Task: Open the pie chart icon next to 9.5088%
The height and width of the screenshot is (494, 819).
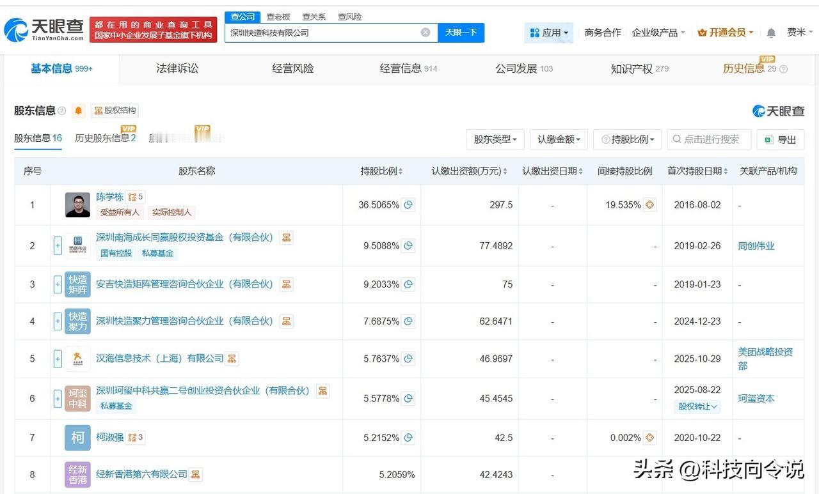Action: pyautogui.click(x=408, y=245)
